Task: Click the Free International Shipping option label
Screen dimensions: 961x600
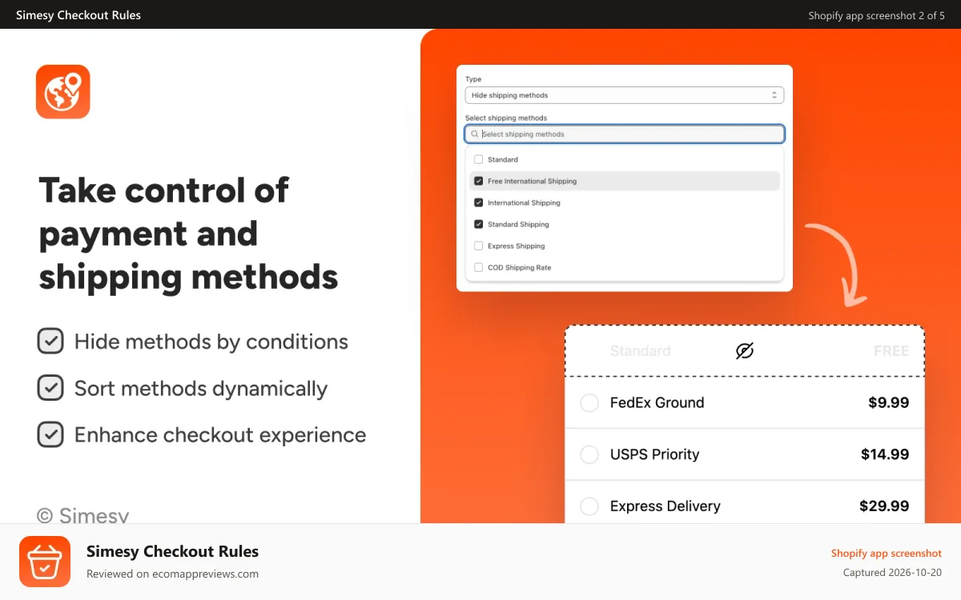Action: click(532, 181)
